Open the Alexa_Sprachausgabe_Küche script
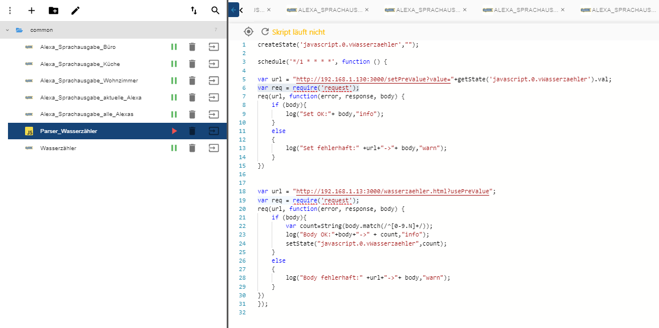659x328 pixels. (x=80, y=64)
